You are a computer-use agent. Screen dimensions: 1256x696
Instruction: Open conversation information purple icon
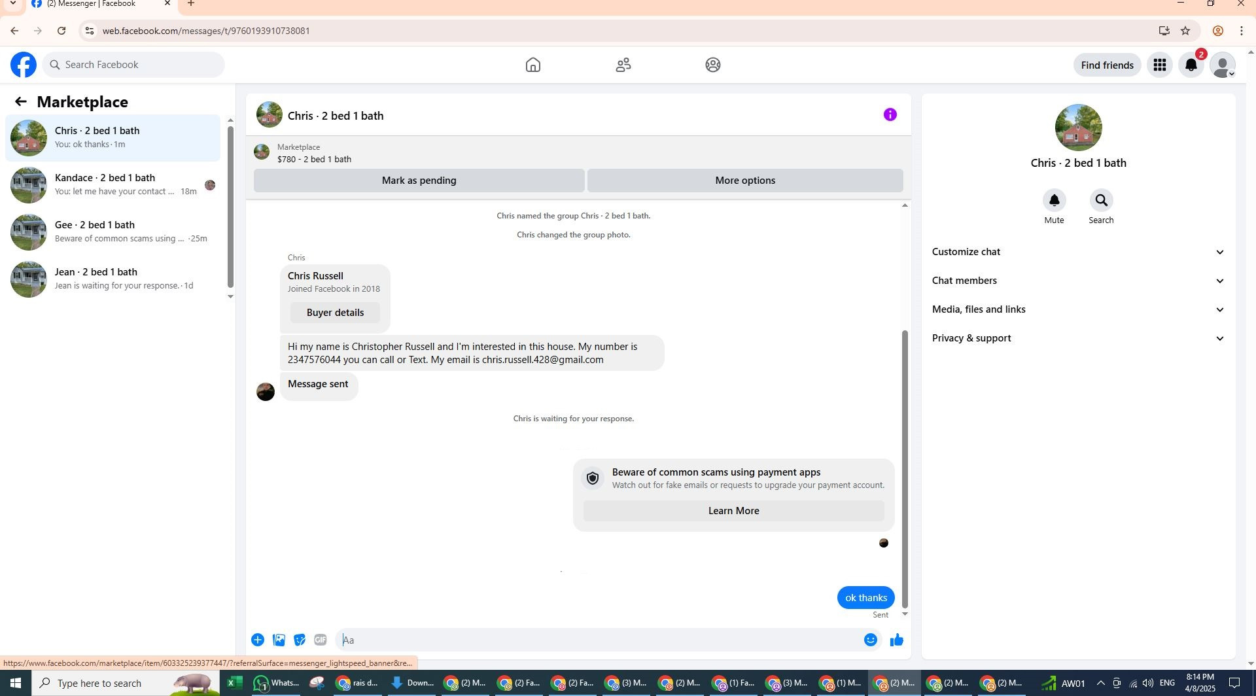tap(890, 114)
